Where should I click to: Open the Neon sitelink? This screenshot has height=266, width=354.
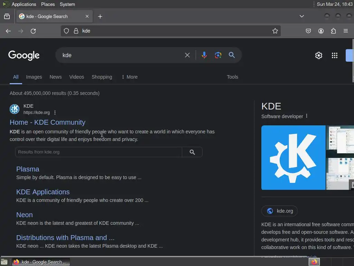[25, 215]
